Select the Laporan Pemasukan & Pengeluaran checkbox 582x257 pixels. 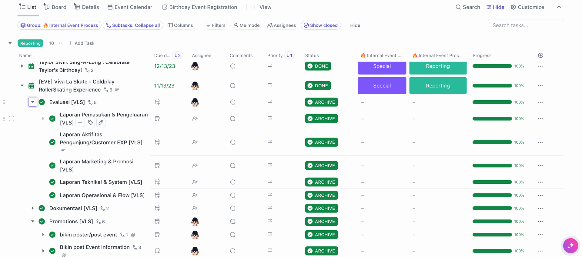[12, 118]
